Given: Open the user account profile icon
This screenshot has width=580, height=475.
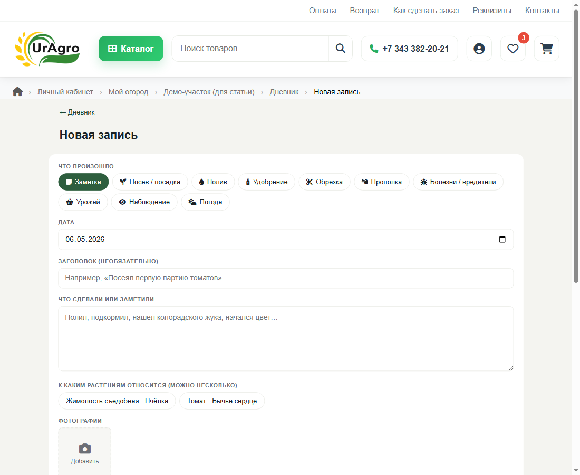Looking at the screenshot, I should pyautogui.click(x=479, y=49).
